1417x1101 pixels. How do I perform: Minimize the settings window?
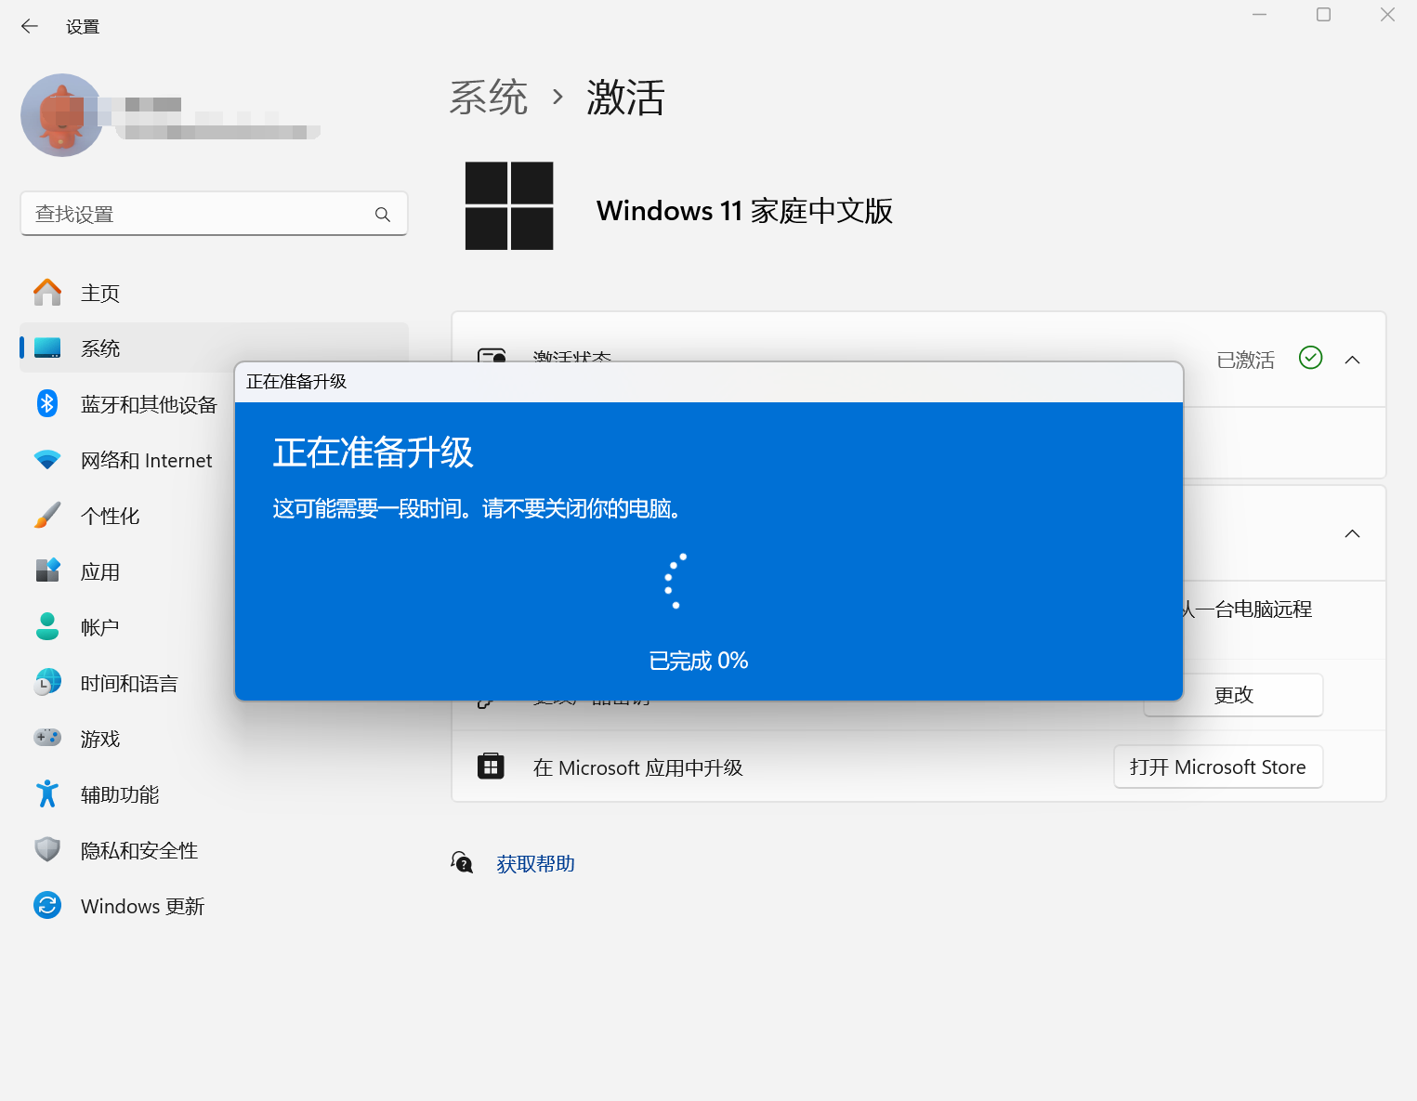point(1259,14)
